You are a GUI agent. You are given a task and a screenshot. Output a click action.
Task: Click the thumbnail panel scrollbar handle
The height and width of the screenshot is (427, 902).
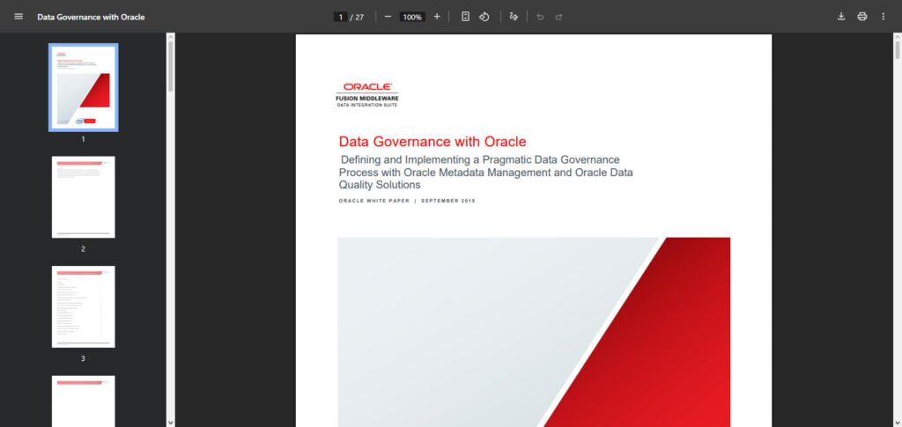click(170, 65)
